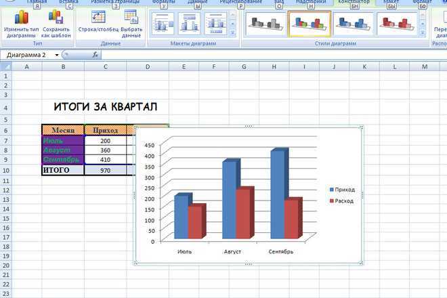This screenshot has width=447, height=298.
Task: Open the Вставка ribbon tab
Action: 68,2
